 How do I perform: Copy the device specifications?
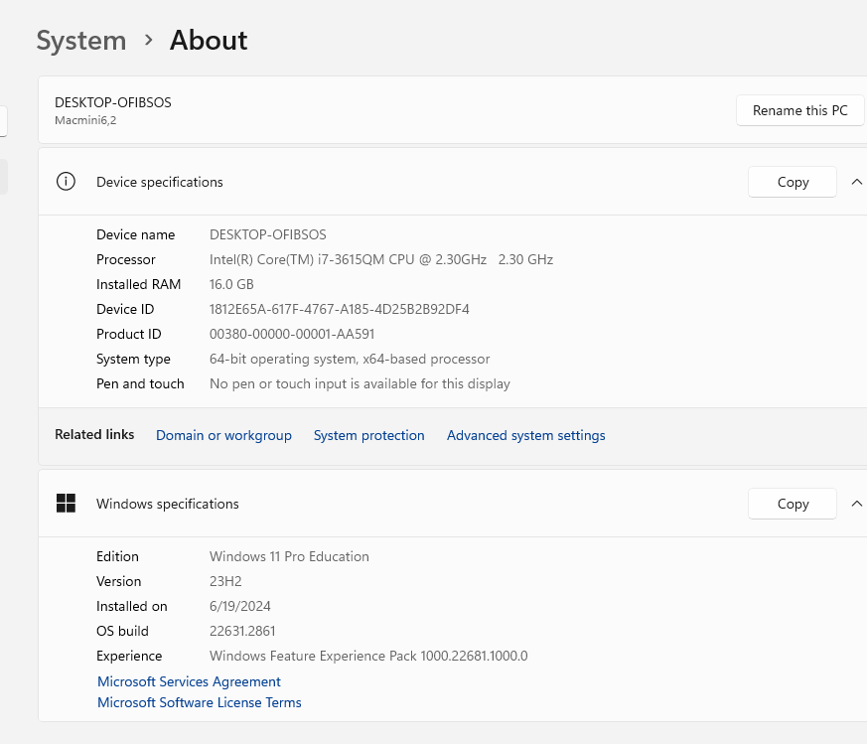click(793, 182)
